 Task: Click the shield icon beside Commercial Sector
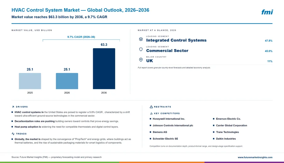tap(141, 49)
